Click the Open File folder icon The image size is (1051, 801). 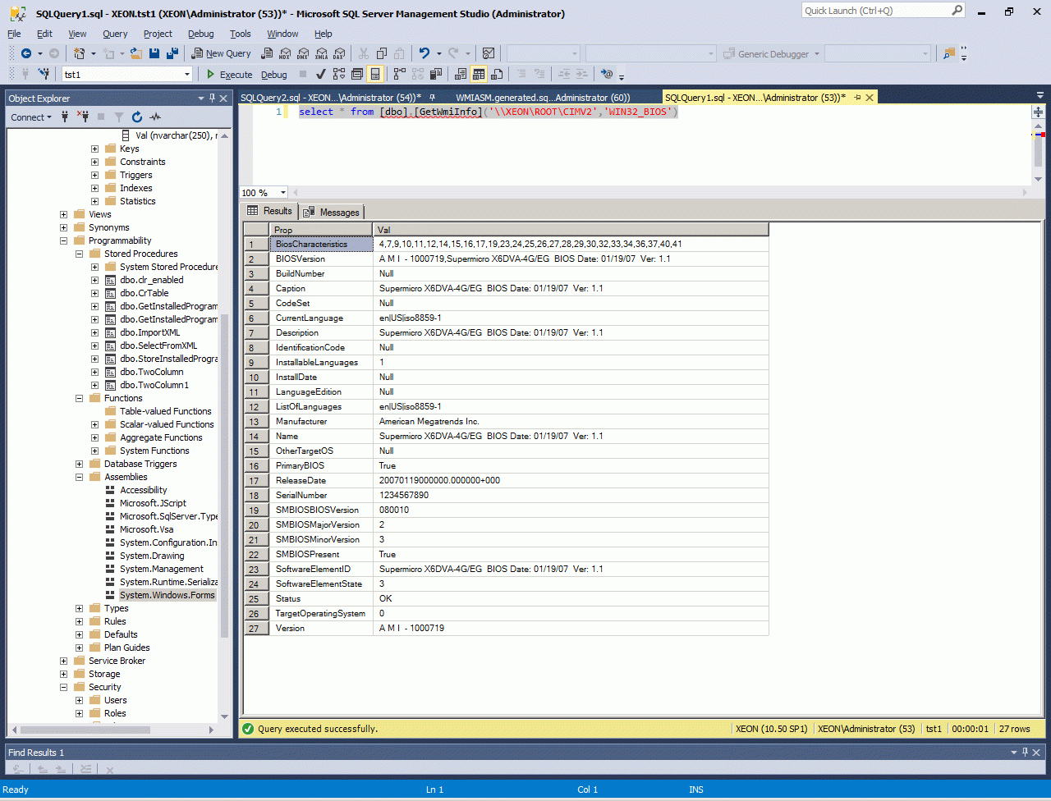click(136, 53)
